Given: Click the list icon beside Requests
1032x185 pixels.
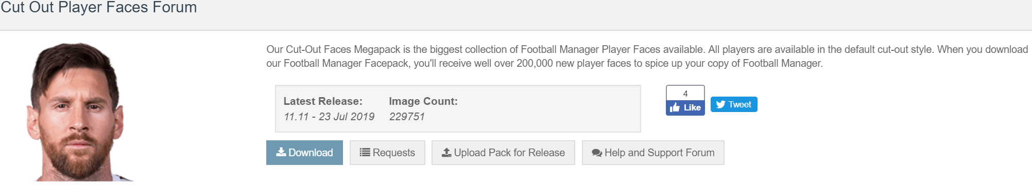Looking at the screenshot, I should click(x=365, y=152).
